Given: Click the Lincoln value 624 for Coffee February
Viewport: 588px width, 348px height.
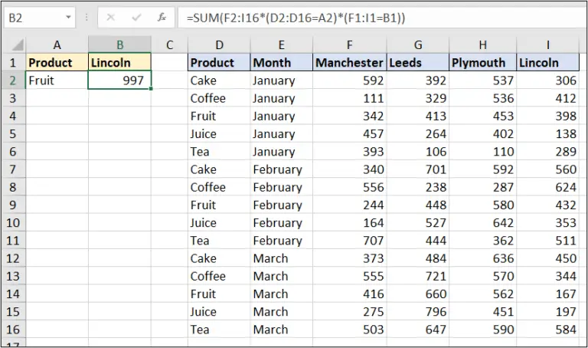Looking at the screenshot, I should click(x=547, y=187).
